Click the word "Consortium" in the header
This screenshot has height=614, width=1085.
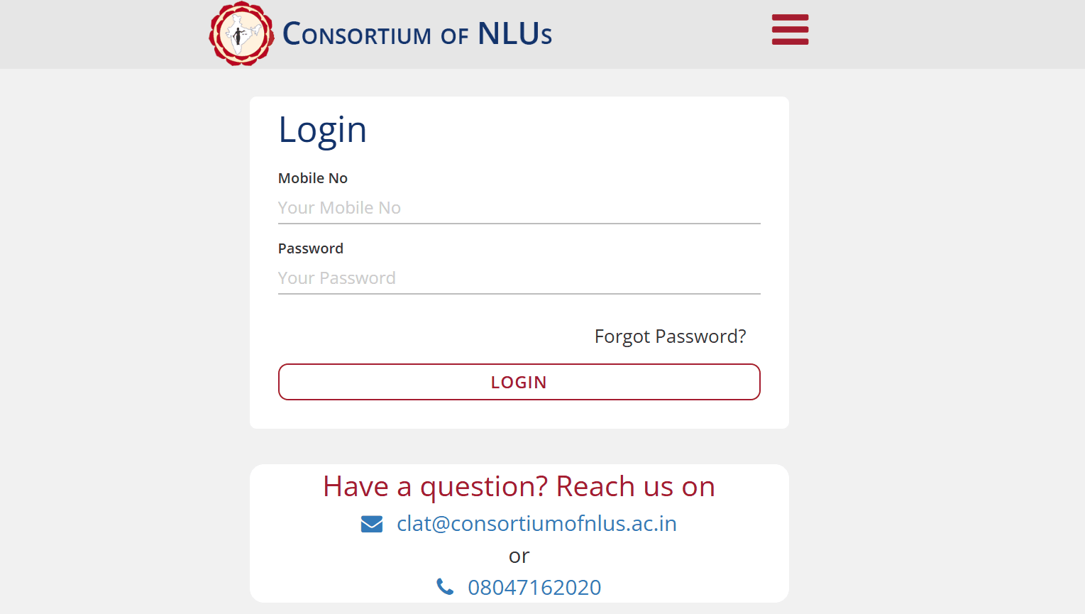[x=357, y=34]
